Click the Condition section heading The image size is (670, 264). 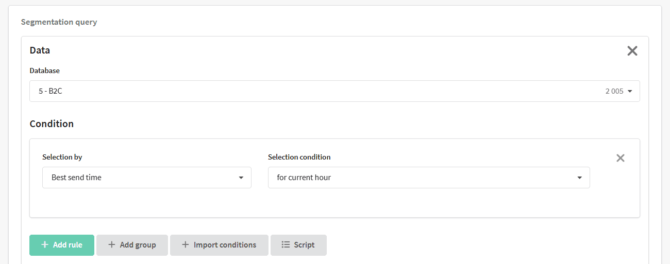tap(52, 124)
